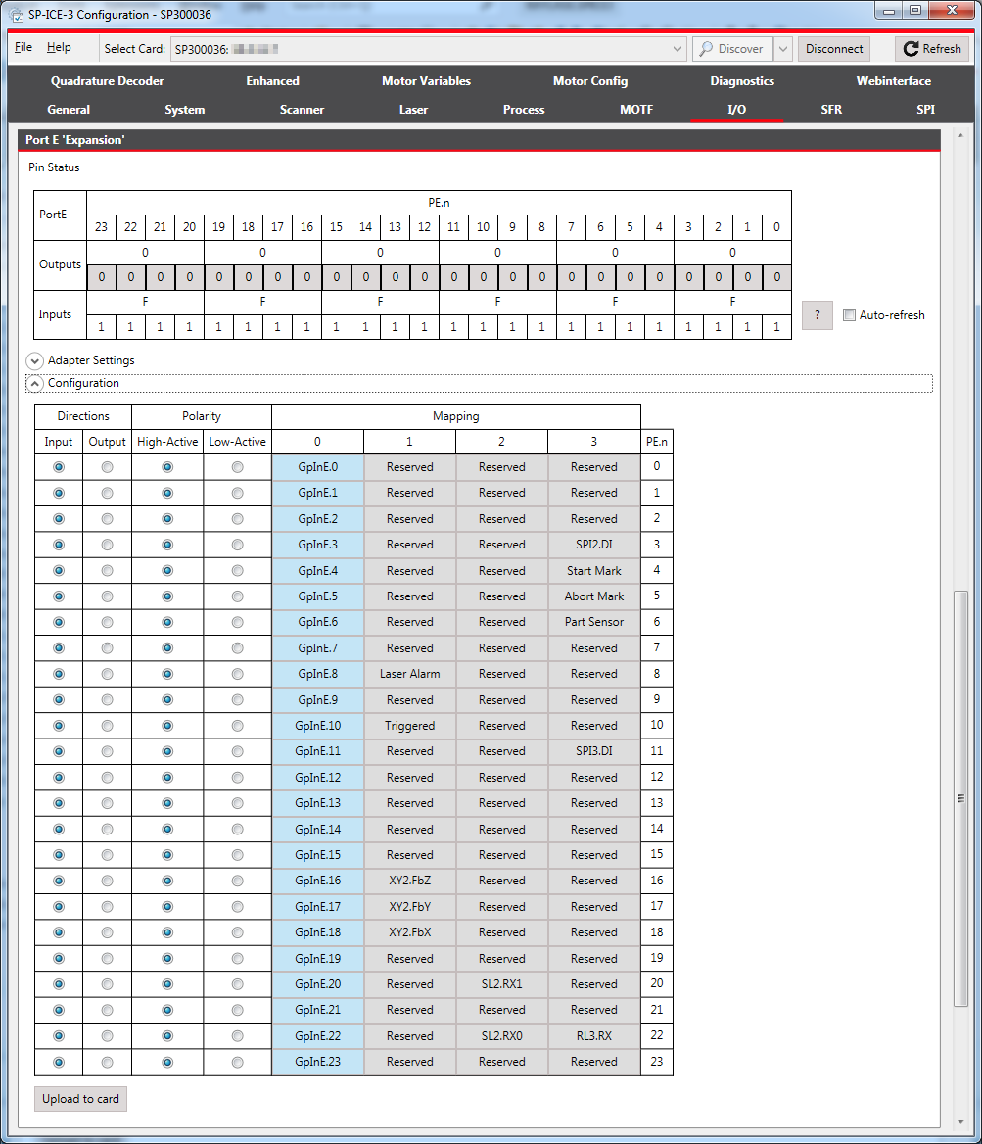The width and height of the screenshot is (982, 1144).
Task: Click the scrollbar up arrow
Action: (960, 136)
